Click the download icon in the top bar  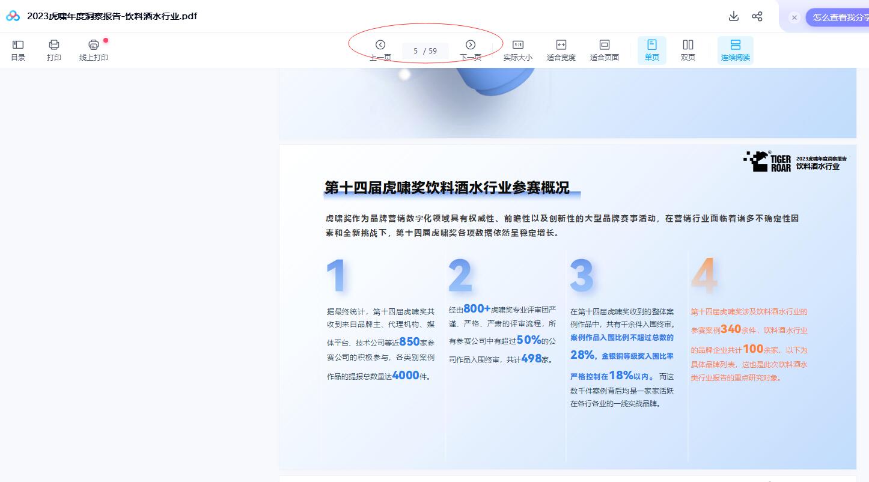(734, 16)
